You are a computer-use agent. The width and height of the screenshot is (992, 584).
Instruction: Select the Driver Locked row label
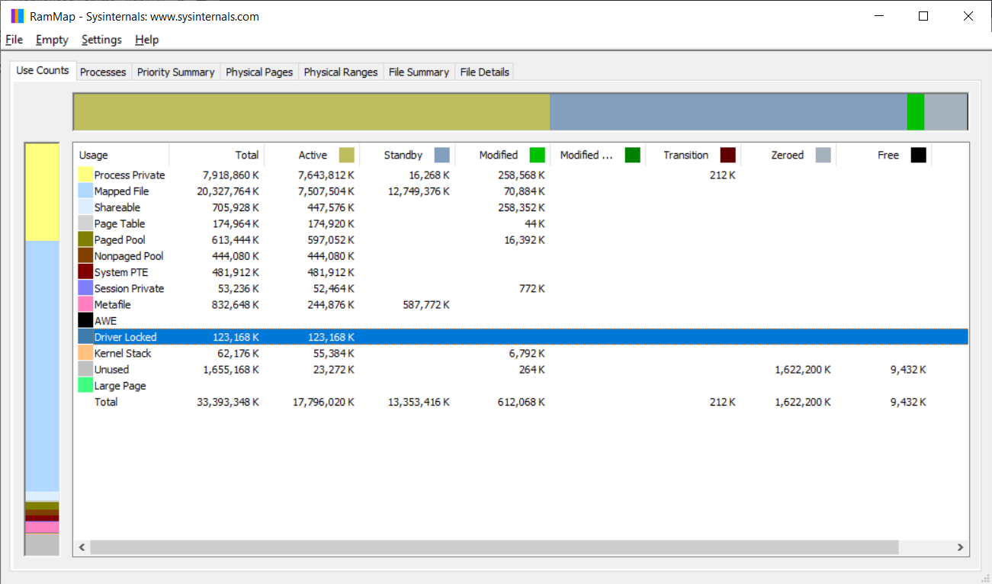[x=126, y=337]
